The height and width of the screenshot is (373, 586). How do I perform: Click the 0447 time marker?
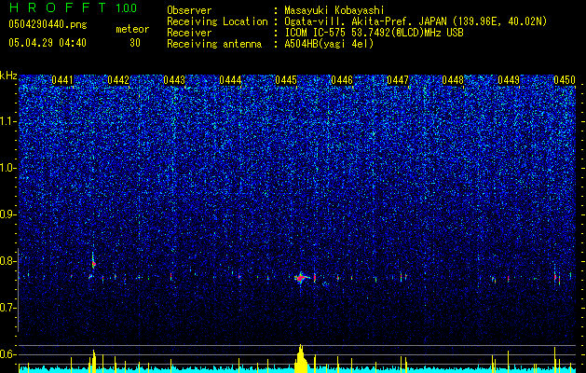tap(398, 80)
